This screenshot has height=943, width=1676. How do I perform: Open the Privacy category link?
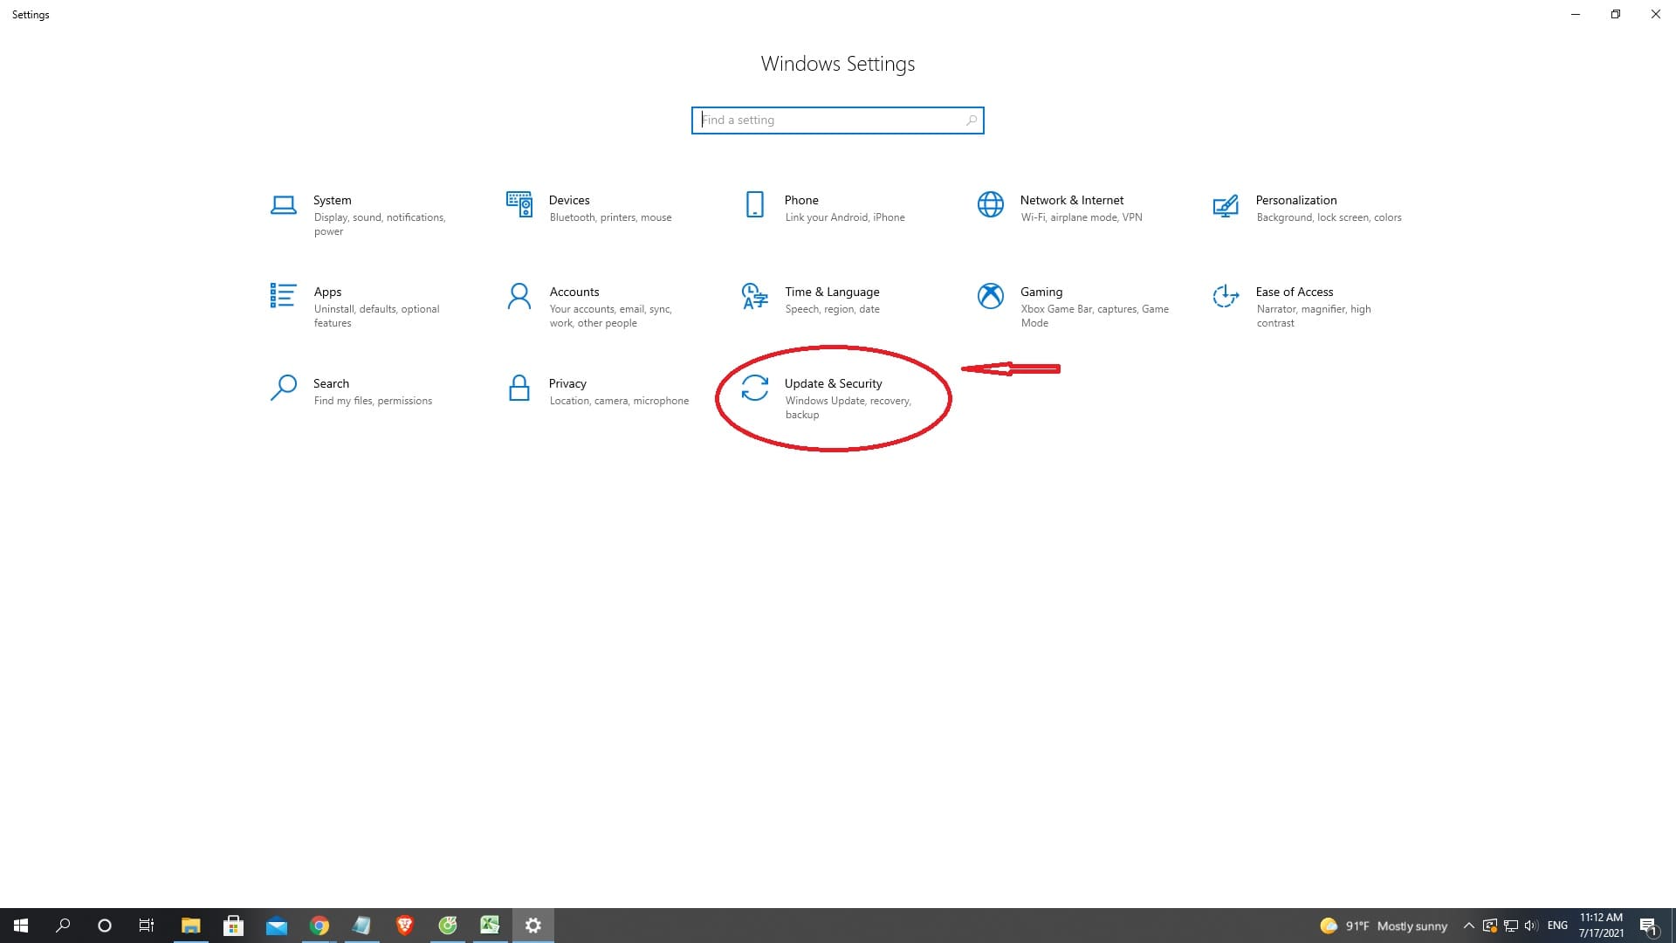567,384
